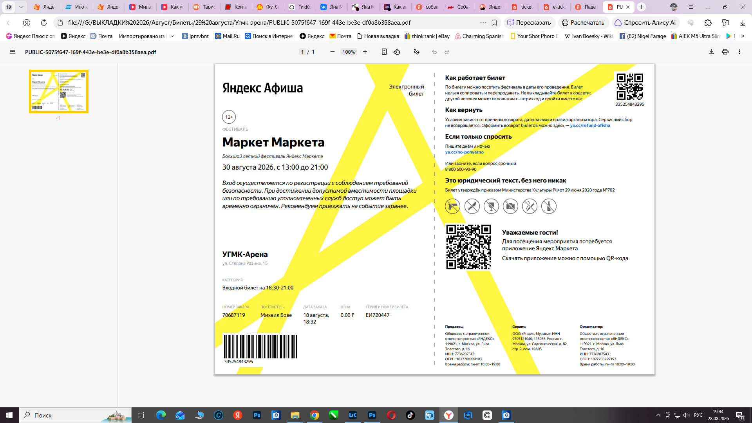Switch to the ticket tab
Image resolution: width=752 pixels, height=423 pixels.
pos(522,7)
